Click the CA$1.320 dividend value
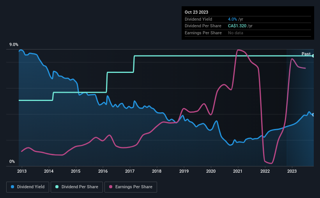Image resolution: width=320 pixels, height=198 pixels. pyautogui.click(x=237, y=26)
